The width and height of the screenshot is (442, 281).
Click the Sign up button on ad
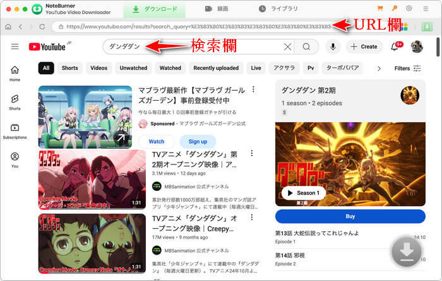[198, 142]
